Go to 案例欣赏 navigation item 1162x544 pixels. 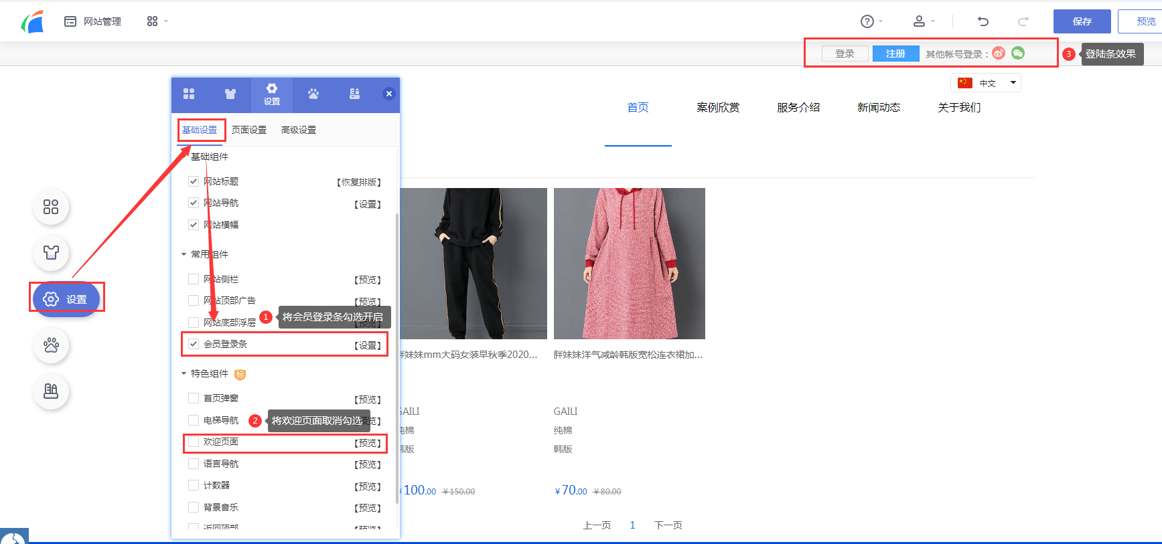tap(718, 108)
